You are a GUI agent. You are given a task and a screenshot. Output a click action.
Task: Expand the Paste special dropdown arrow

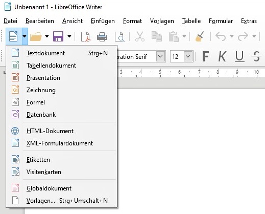tap(184, 36)
